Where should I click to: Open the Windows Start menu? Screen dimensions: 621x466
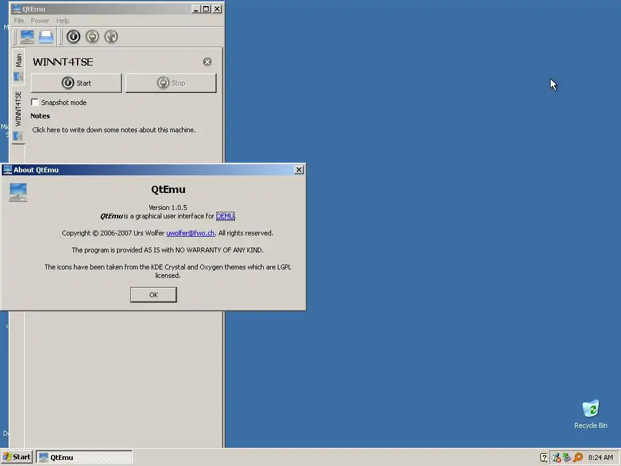click(x=17, y=457)
